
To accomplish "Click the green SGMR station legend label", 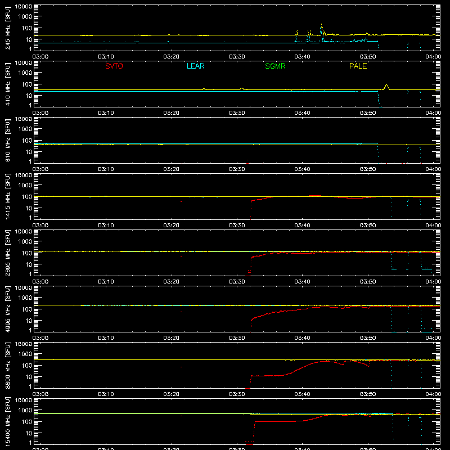I will tap(275, 66).
